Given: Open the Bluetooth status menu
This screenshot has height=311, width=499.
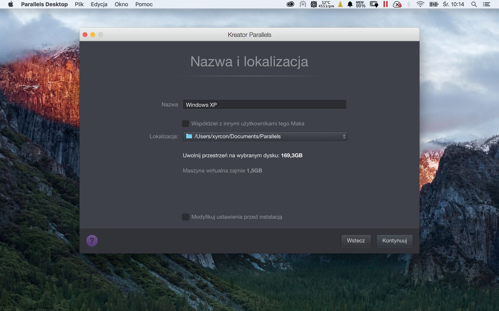Looking at the screenshot, I should click(409, 4).
